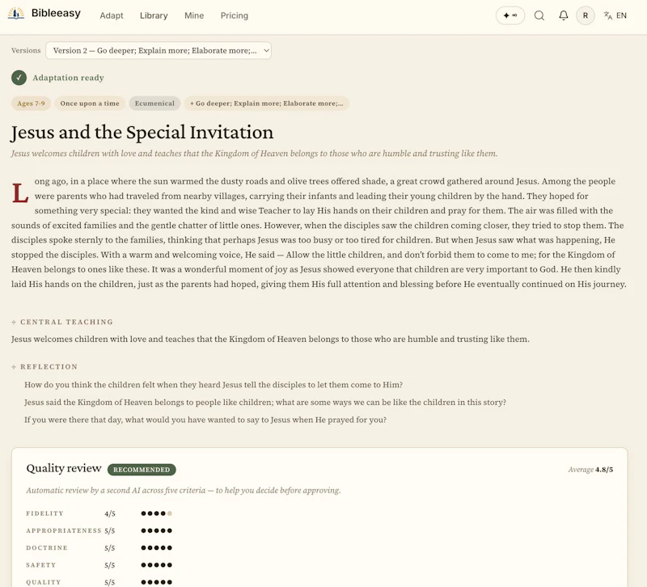Click the Versions label

coord(26,50)
